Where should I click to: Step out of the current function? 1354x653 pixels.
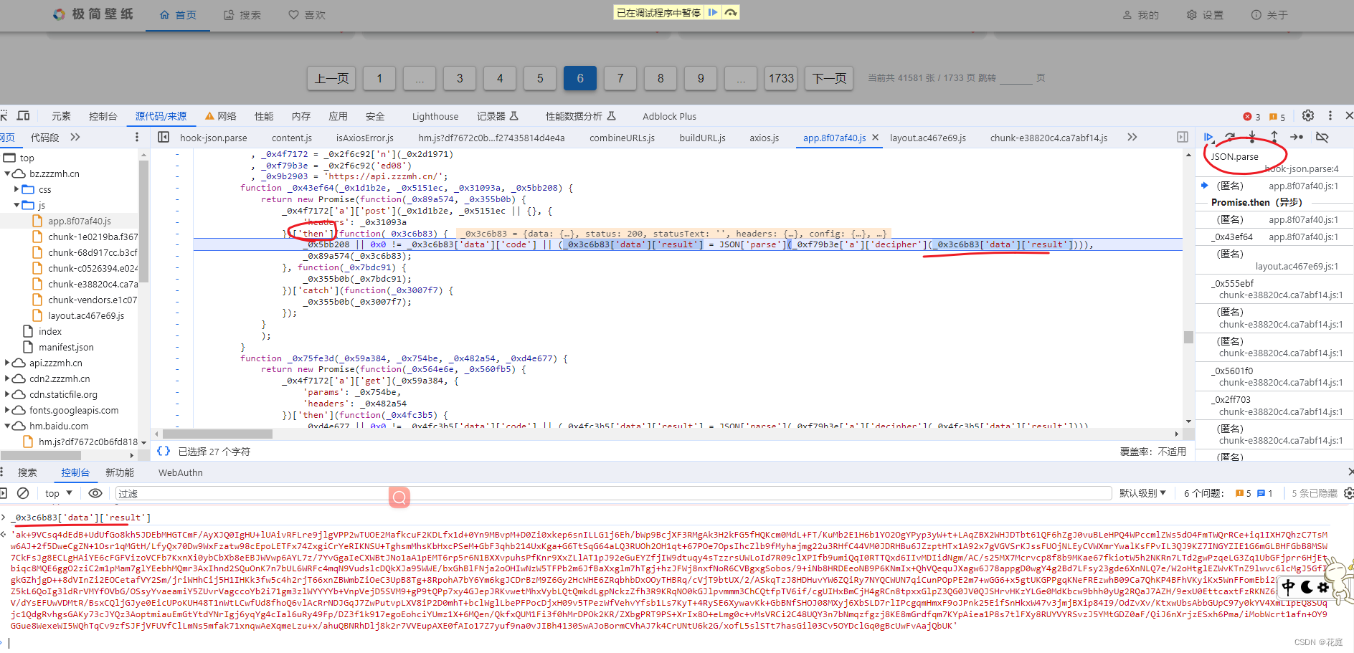coord(1274,137)
